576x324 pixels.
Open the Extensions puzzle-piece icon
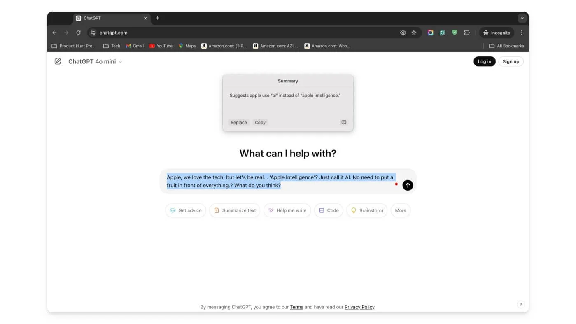click(467, 33)
